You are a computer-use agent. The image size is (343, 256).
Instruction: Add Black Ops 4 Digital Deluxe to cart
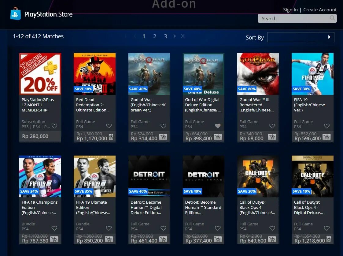[329, 239]
